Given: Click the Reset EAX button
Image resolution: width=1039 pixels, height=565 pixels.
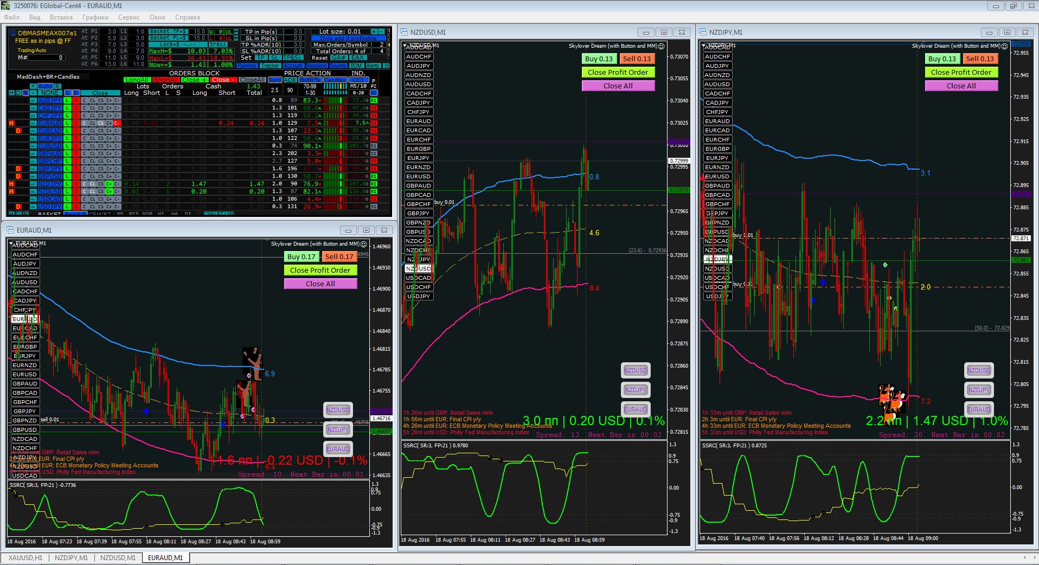Looking at the screenshot, I should click(x=358, y=57).
